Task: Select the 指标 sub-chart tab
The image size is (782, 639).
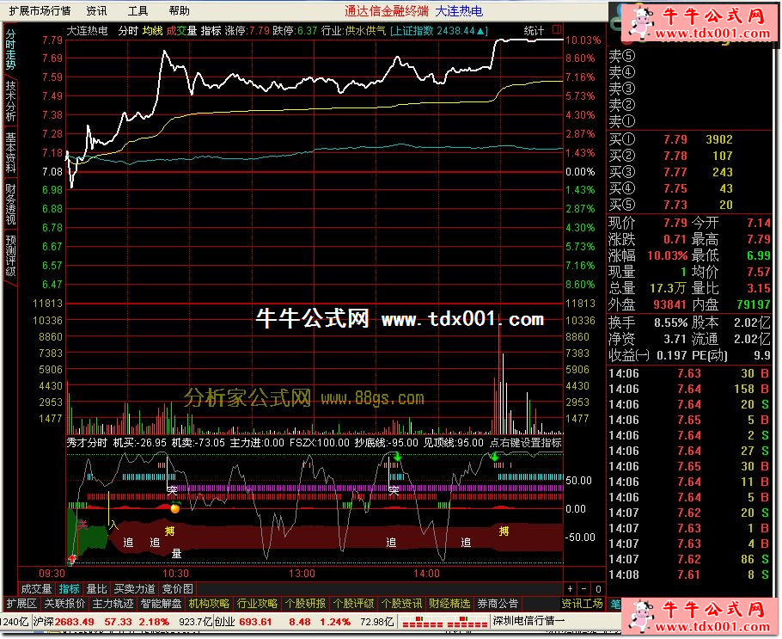Action: pyautogui.click(x=69, y=589)
